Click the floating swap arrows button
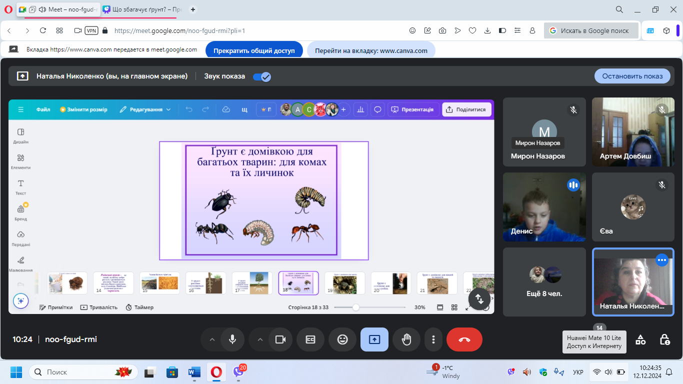Image resolution: width=683 pixels, height=384 pixels. coord(479,298)
